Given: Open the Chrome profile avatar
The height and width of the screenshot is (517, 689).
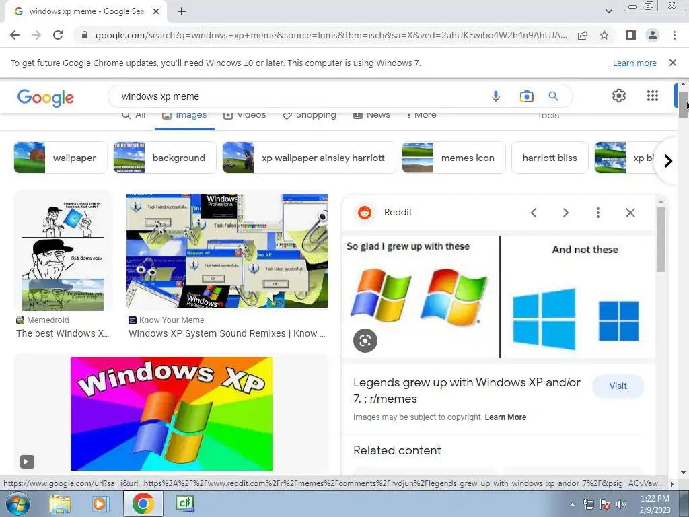Looking at the screenshot, I should [653, 35].
